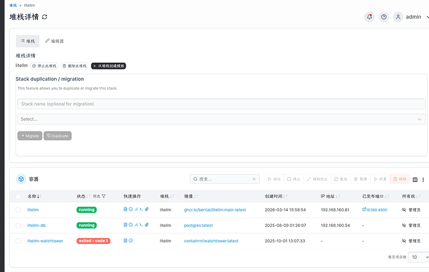Click attach icon for litellm container
The height and width of the screenshot is (272, 429).
pos(147,209)
